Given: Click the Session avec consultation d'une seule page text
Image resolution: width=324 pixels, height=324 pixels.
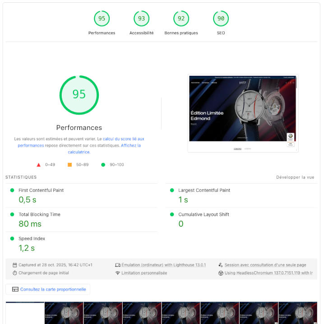Looking at the screenshot, I should (265, 265).
